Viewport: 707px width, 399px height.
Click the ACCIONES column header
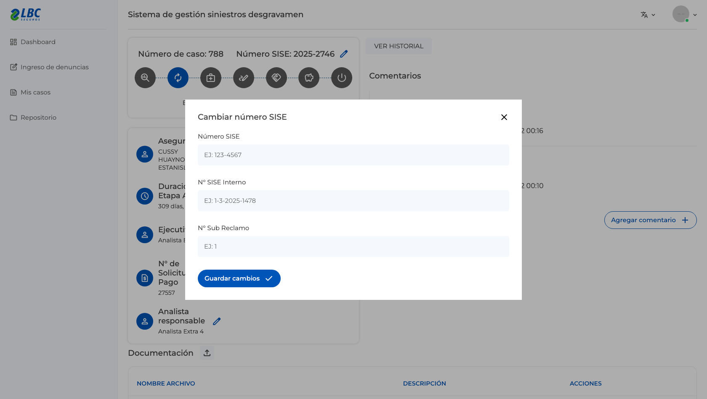click(x=586, y=383)
